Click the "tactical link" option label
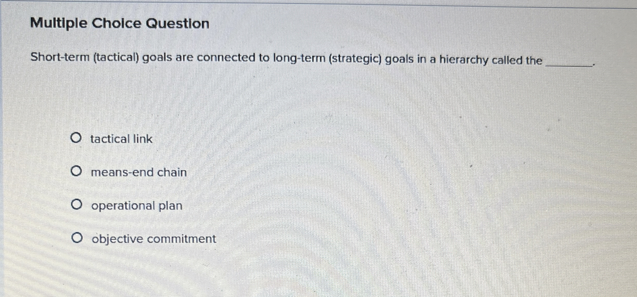 [x=122, y=139]
